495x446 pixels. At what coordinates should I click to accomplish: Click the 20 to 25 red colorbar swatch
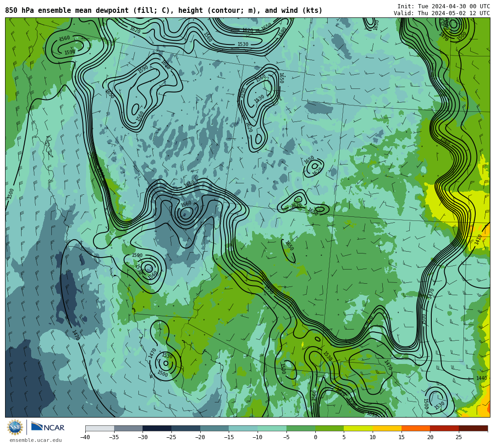click(445, 428)
